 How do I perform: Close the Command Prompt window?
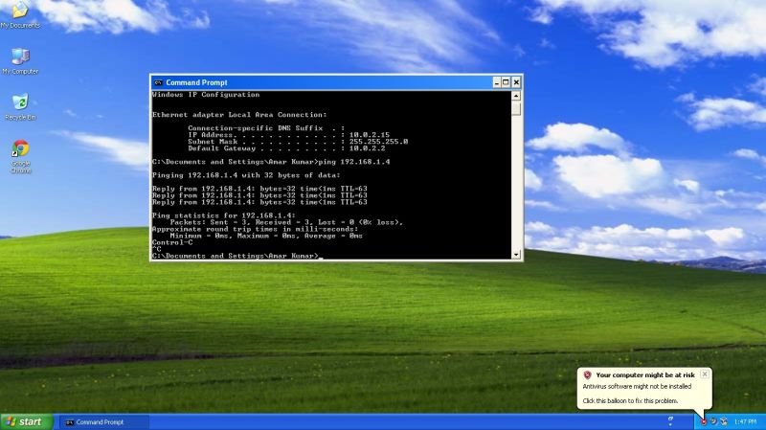pos(516,82)
